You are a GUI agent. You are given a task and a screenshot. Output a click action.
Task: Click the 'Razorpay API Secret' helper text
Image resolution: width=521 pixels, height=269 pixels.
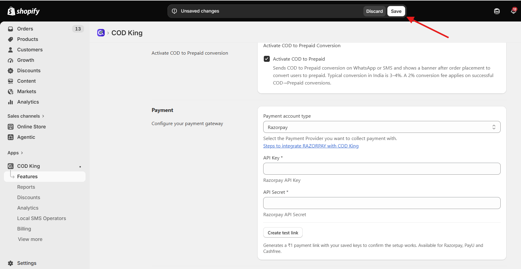(x=284, y=215)
